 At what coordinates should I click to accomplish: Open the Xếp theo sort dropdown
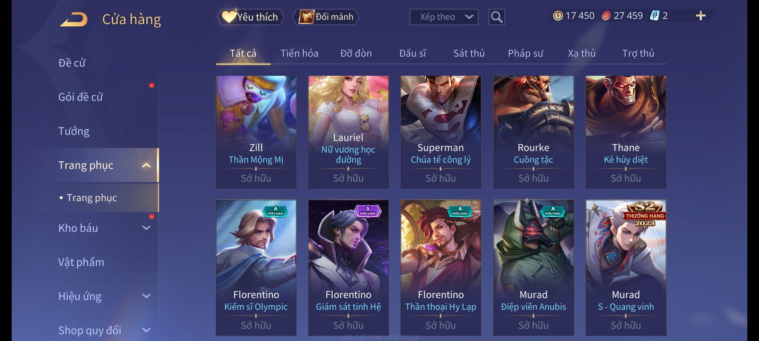[x=444, y=17]
